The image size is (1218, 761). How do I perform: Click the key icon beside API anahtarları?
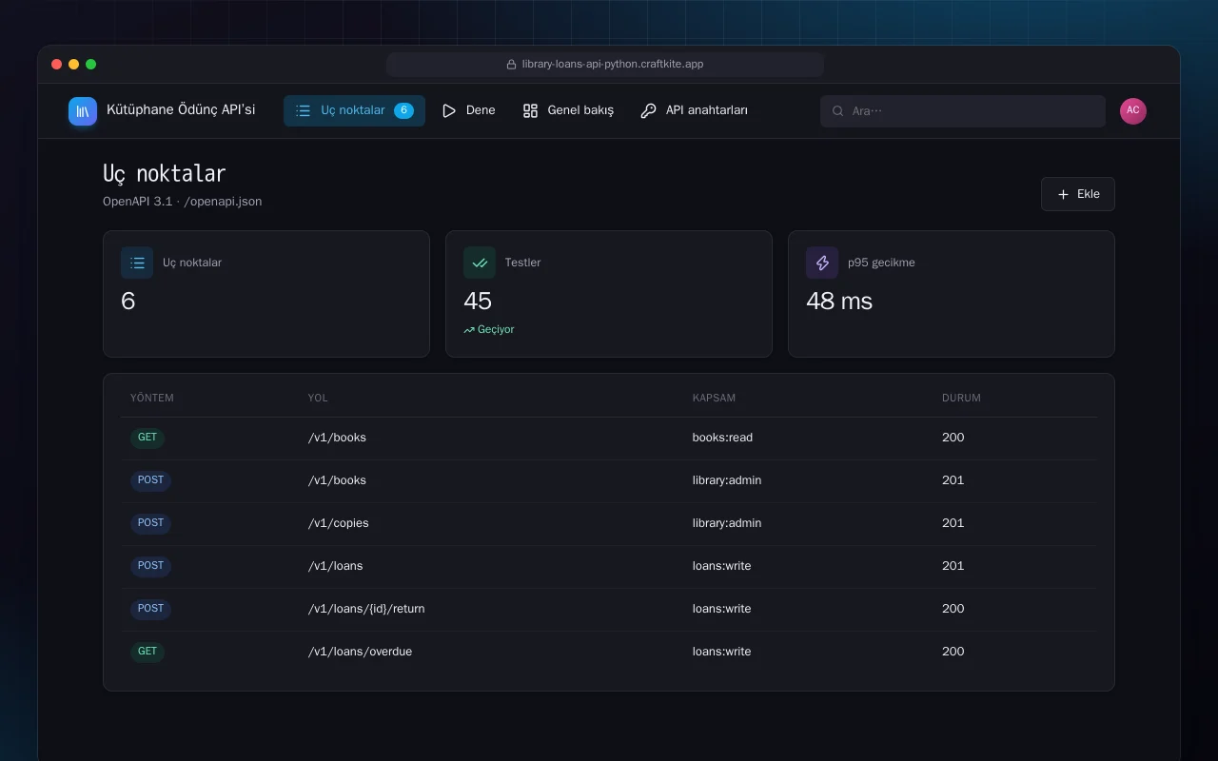(x=649, y=110)
